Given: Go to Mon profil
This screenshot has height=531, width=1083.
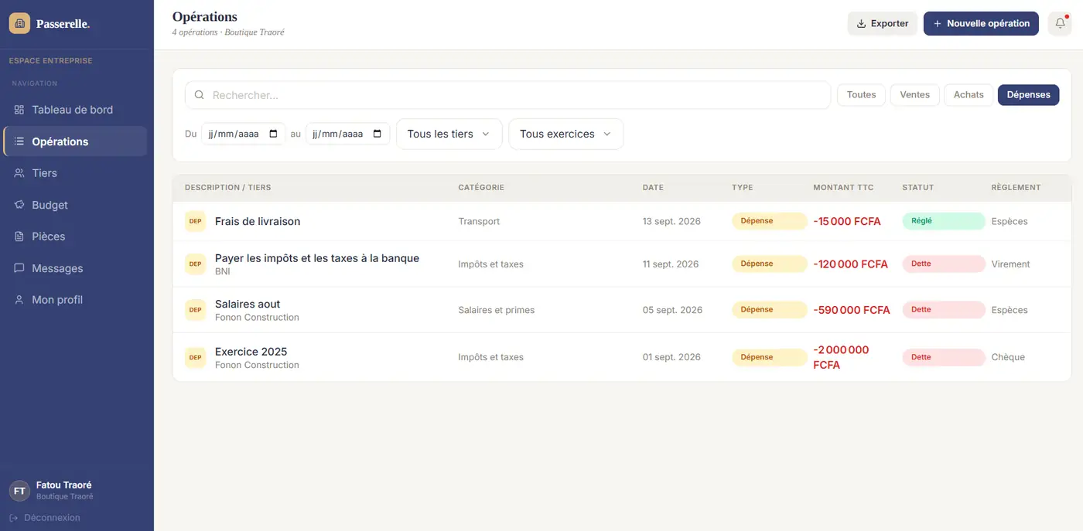Looking at the screenshot, I should 74,300.
